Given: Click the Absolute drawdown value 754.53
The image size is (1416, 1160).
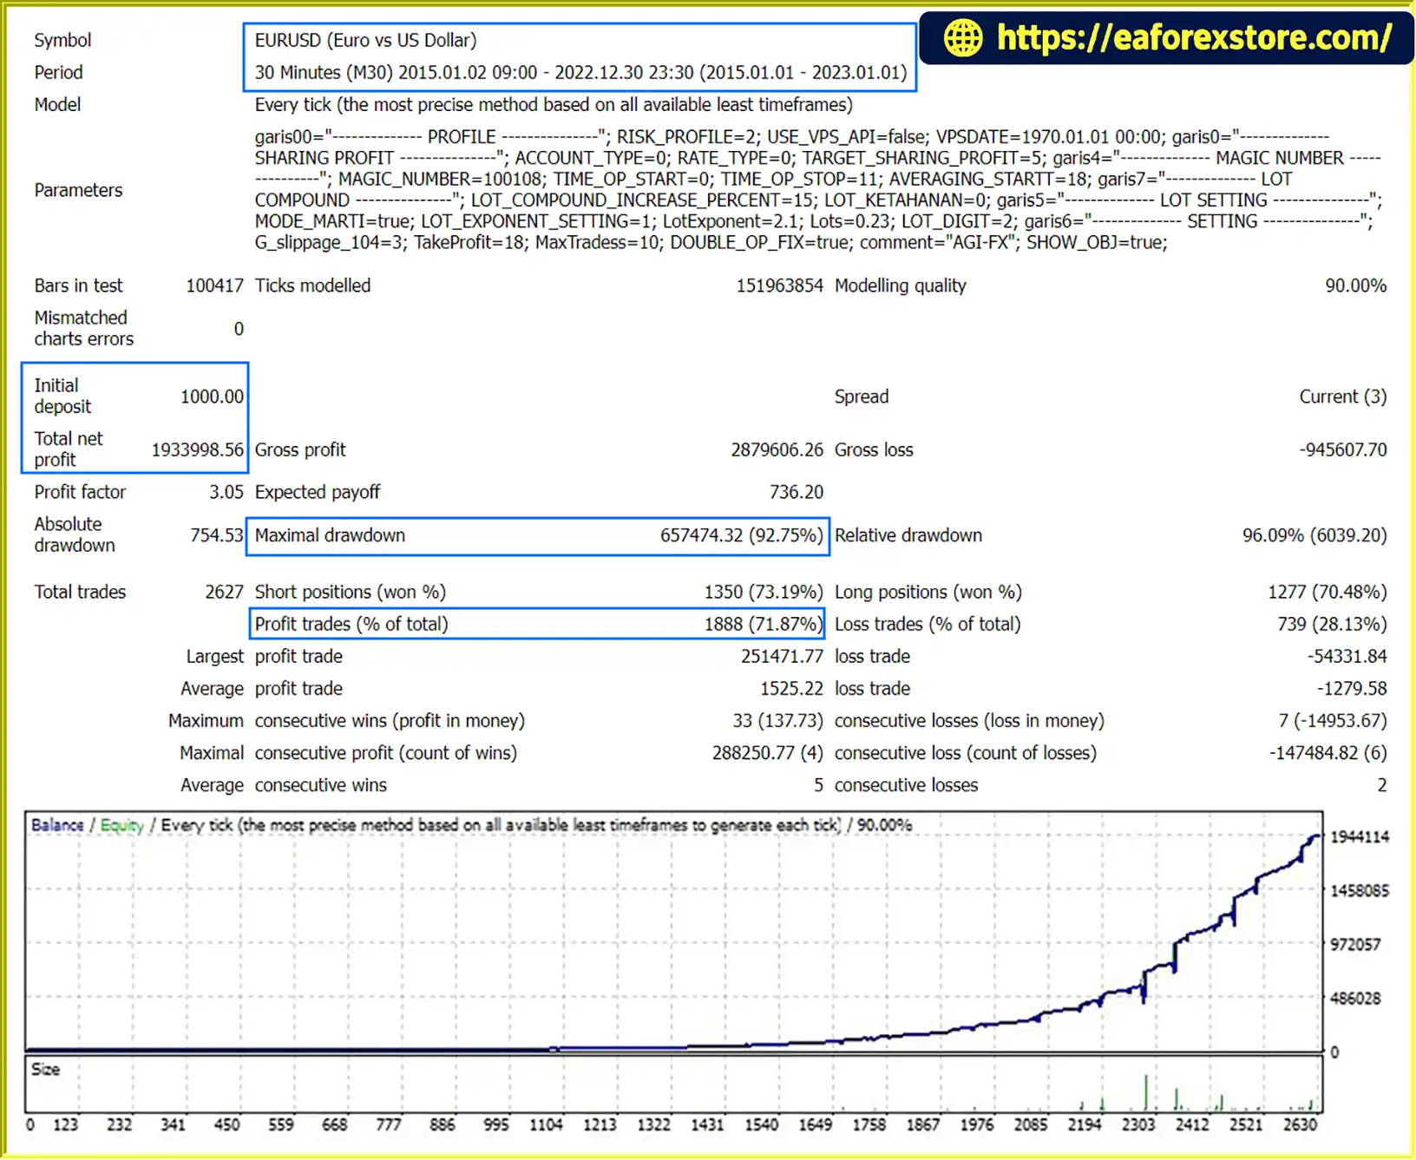Looking at the screenshot, I should [217, 535].
